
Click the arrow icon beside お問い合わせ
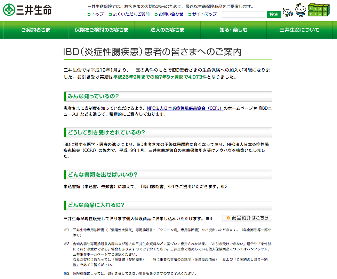[x=156, y=14]
